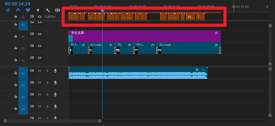The height and width of the screenshot is (126, 275).
Task: Enable voice-over record on A2
Action: (56, 83)
